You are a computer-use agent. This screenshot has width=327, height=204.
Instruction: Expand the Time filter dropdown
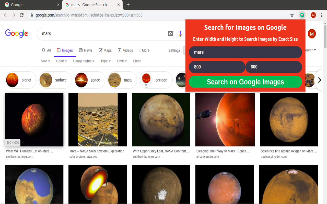pyautogui.click(x=122, y=61)
